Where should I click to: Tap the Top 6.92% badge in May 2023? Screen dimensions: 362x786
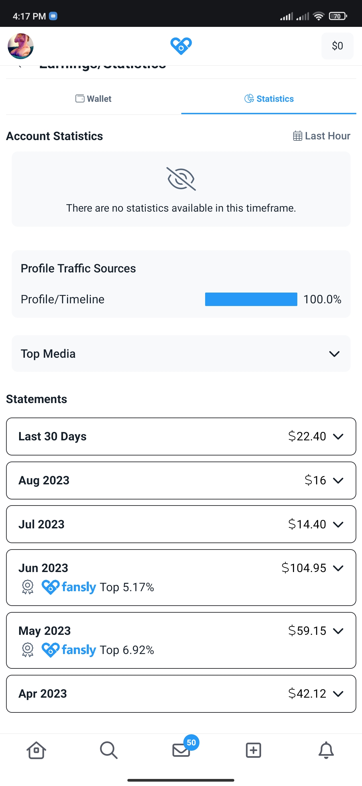(x=97, y=650)
